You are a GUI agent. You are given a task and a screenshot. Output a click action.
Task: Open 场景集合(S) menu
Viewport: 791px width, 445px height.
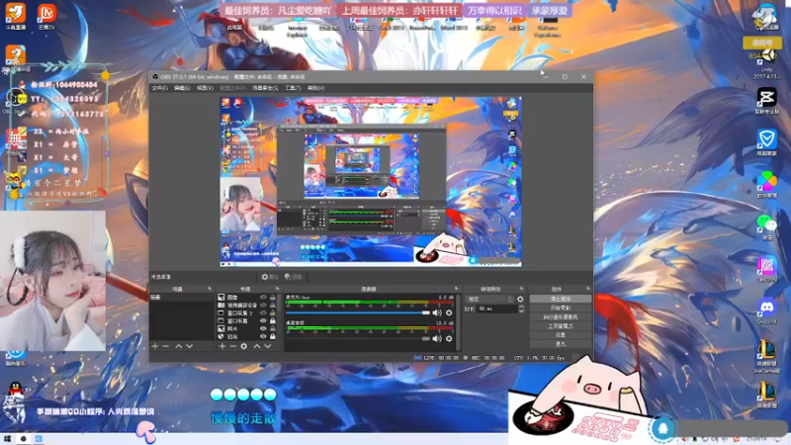click(x=265, y=88)
